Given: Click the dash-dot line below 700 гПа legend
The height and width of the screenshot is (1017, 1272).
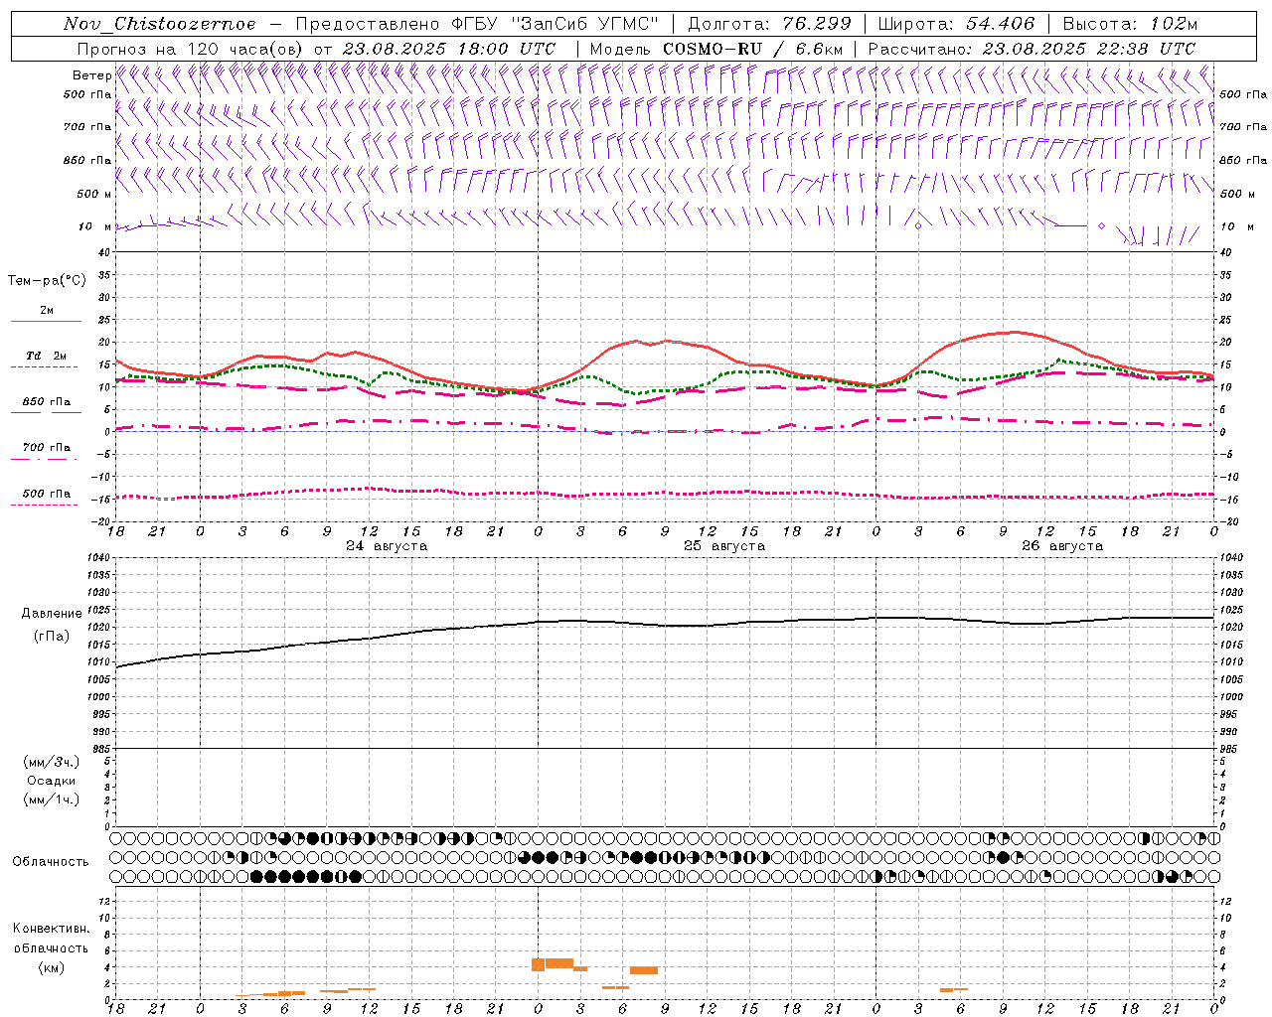Looking at the screenshot, I should [x=44, y=459].
